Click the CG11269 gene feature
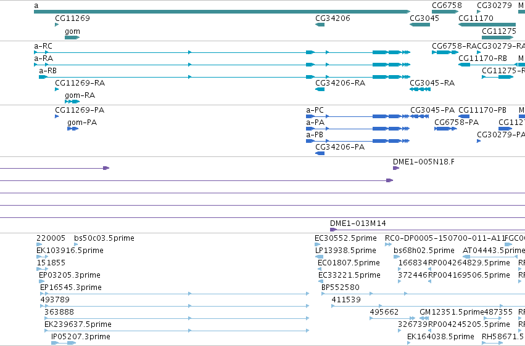This screenshot has height=346, width=525. (x=57, y=25)
